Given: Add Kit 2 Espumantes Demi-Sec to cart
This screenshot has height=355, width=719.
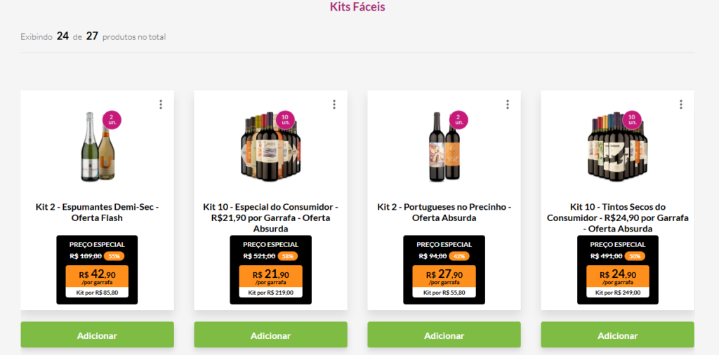Looking at the screenshot, I should 97,335.
